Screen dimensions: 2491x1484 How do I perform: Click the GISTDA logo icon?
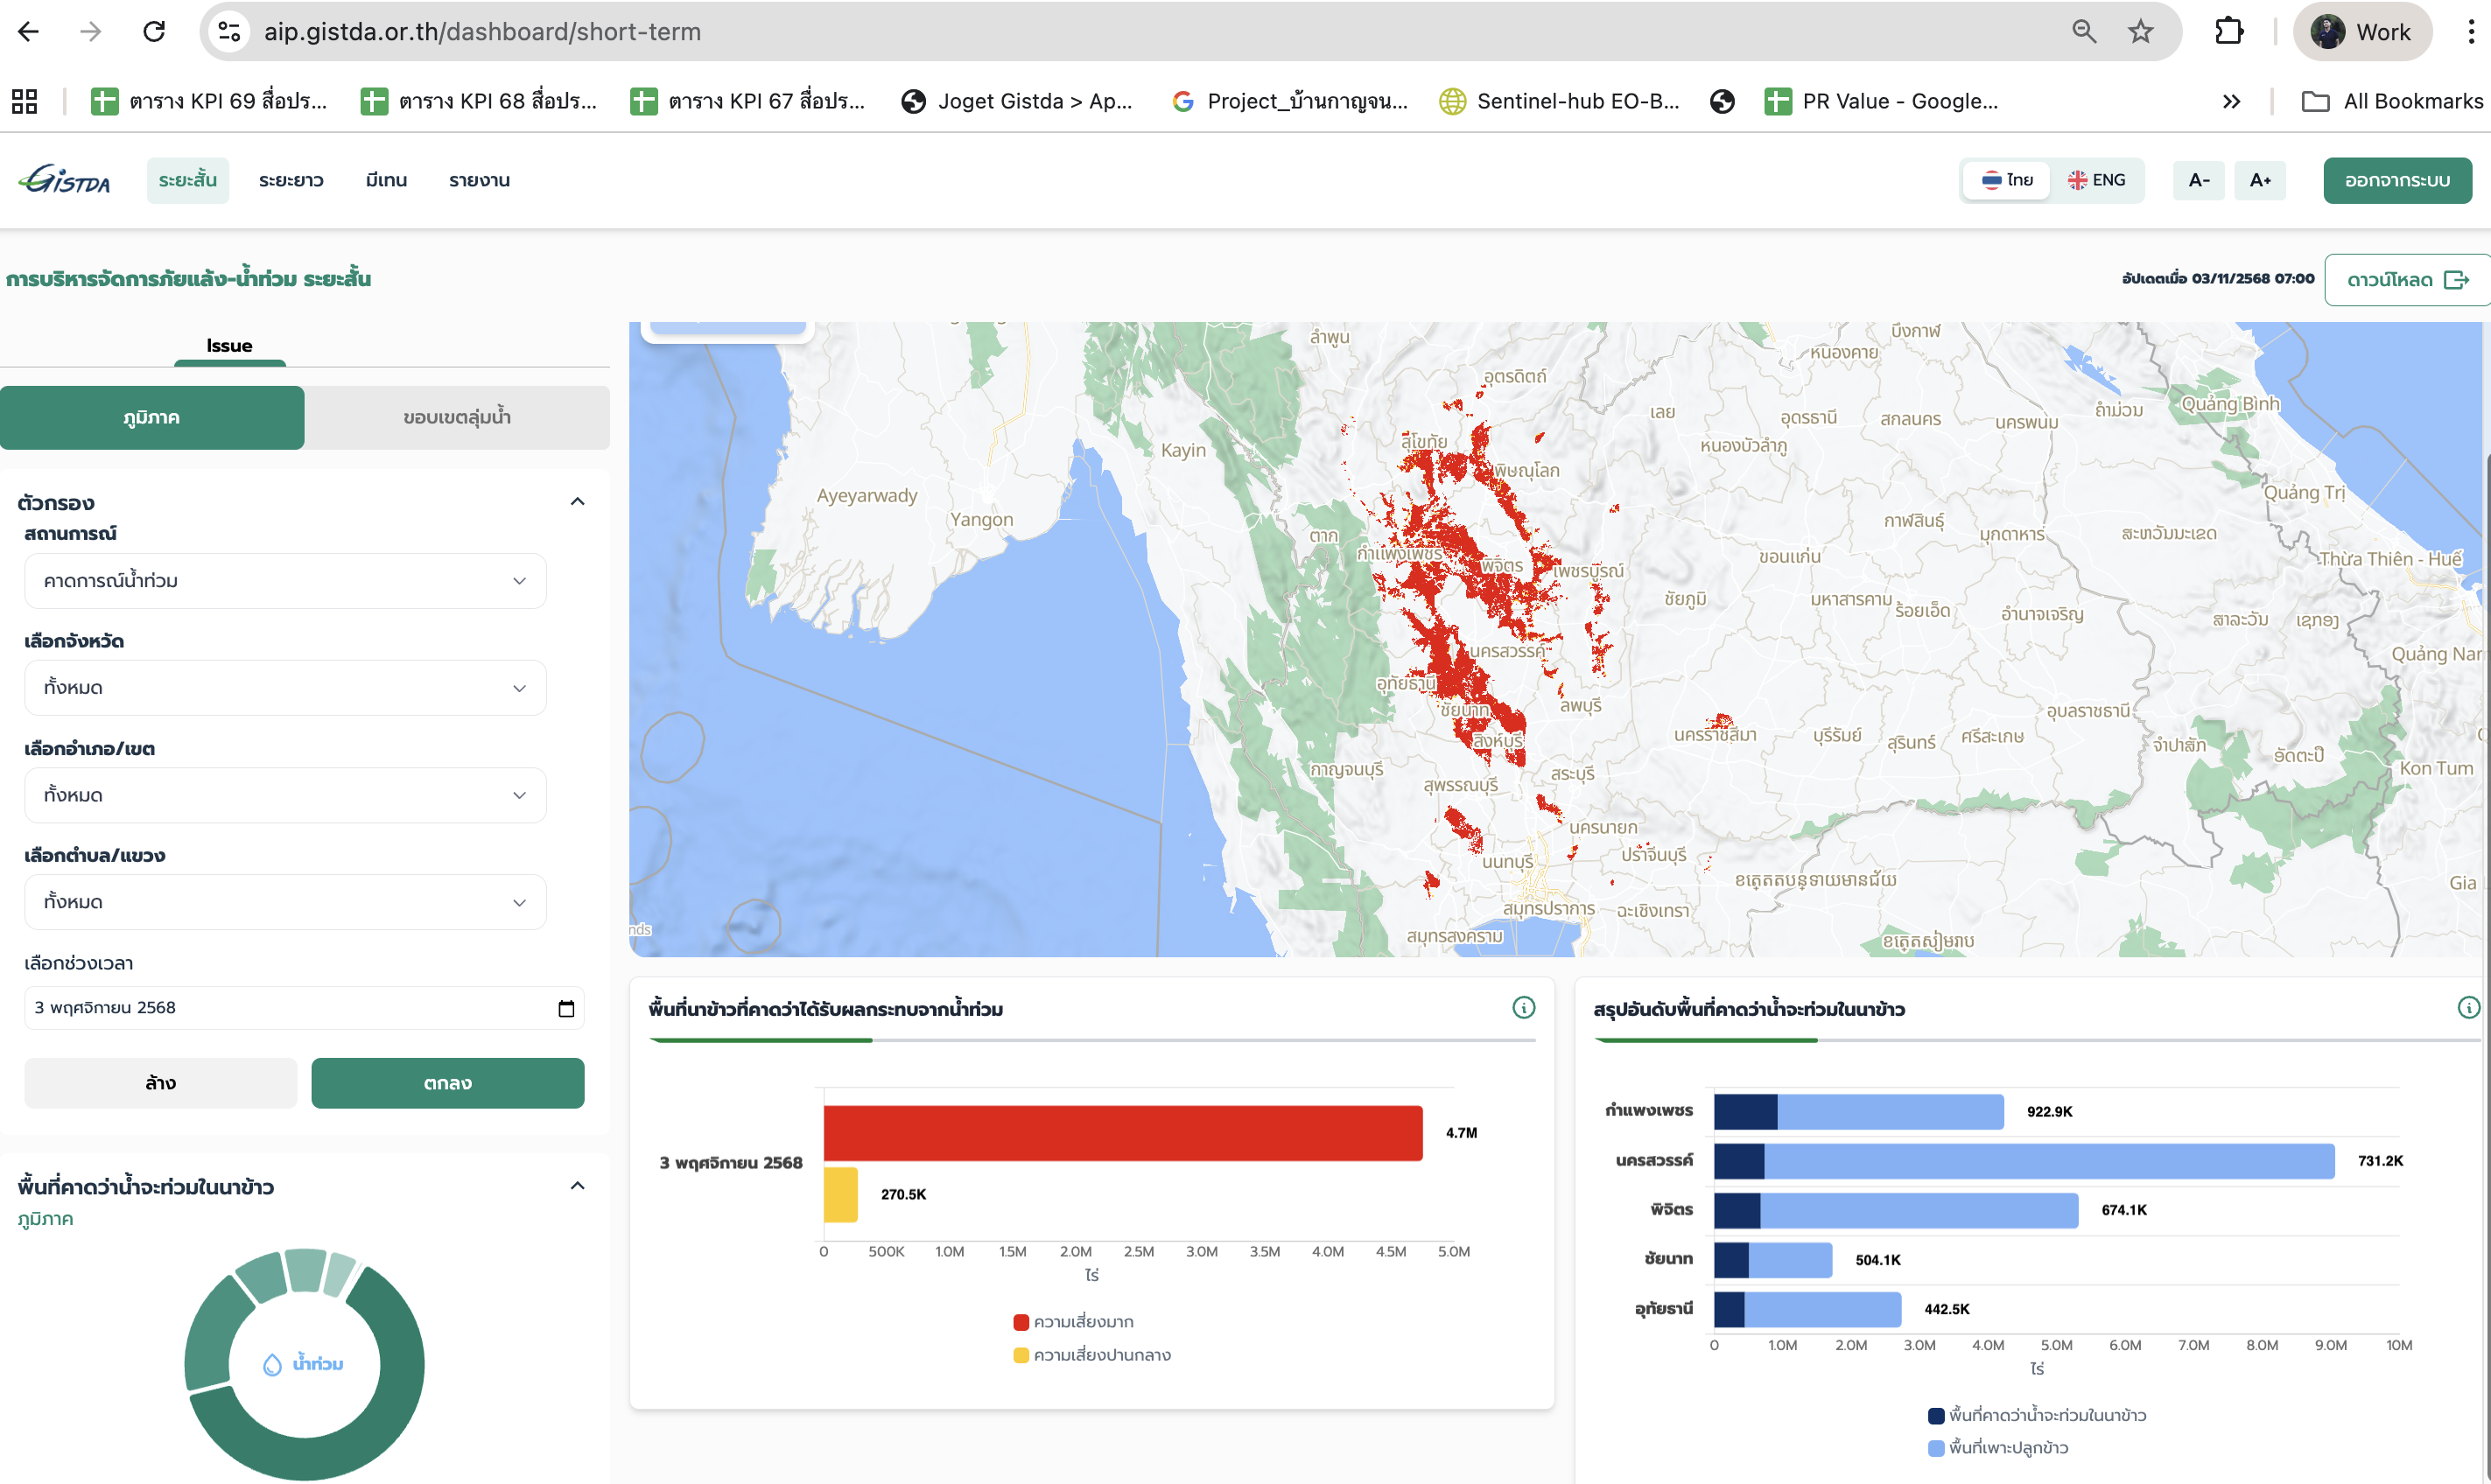[64, 180]
